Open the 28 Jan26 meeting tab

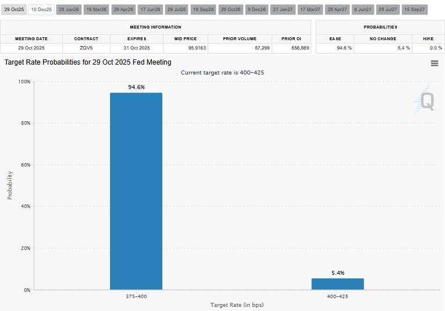tap(69, 9)
